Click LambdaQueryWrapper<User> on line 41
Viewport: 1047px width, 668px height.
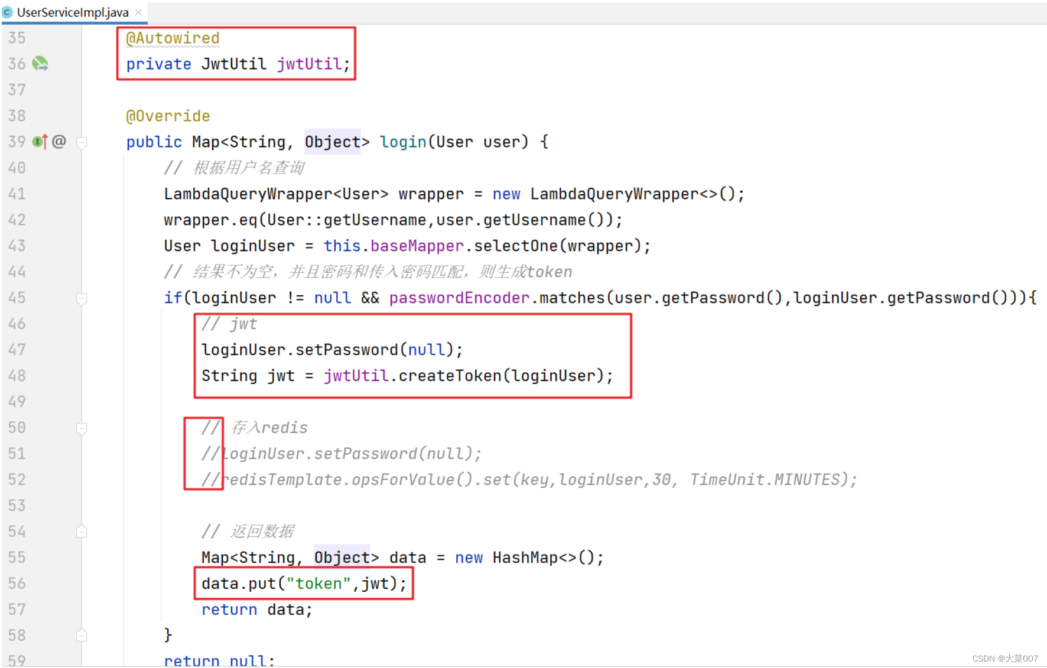coord(276,194)
